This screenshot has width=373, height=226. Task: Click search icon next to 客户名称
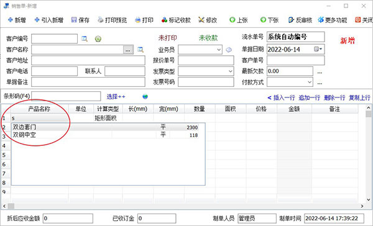(140, 50)
